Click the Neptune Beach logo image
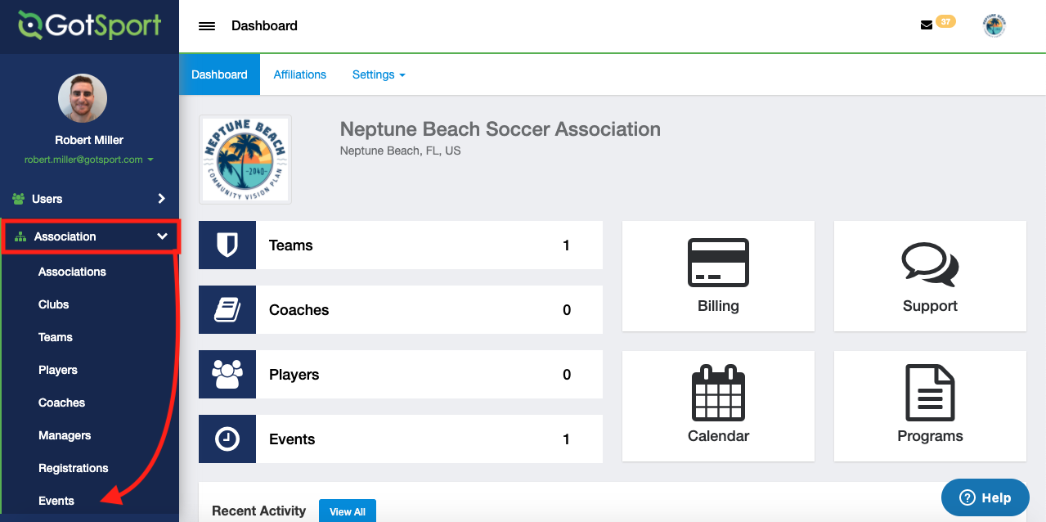The width and height of the screenshot is (1046, 522). click(245, 160)
